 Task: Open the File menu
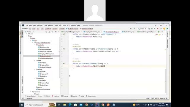pyautogui.click(x=27, y=26)
